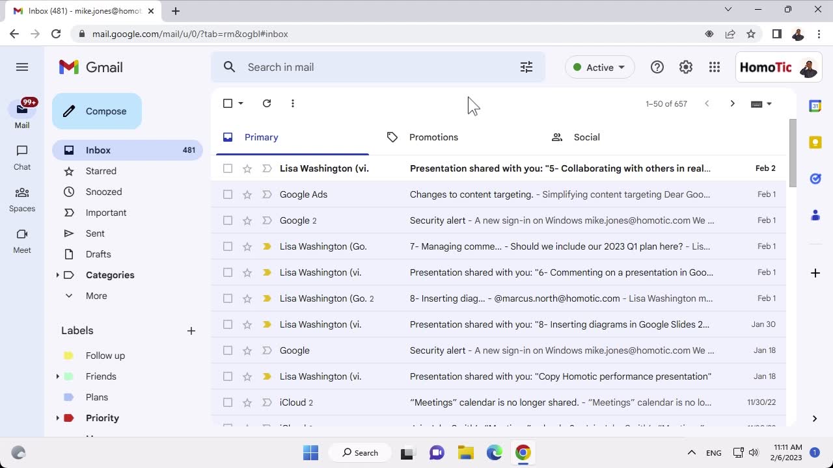833x468 pixels.
Task: Open the Google apps grid
Action: tap(715, 67)
